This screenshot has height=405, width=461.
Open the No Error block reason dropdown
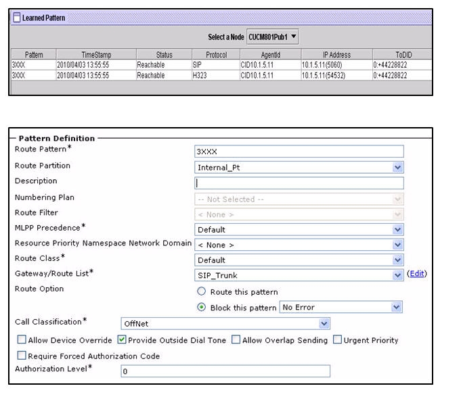341,307
